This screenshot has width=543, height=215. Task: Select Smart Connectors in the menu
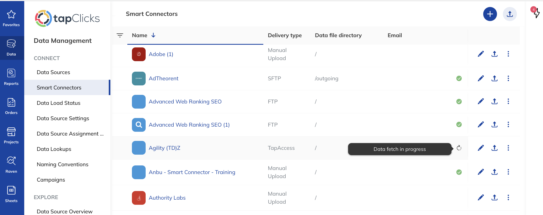[x=67, y=88]
